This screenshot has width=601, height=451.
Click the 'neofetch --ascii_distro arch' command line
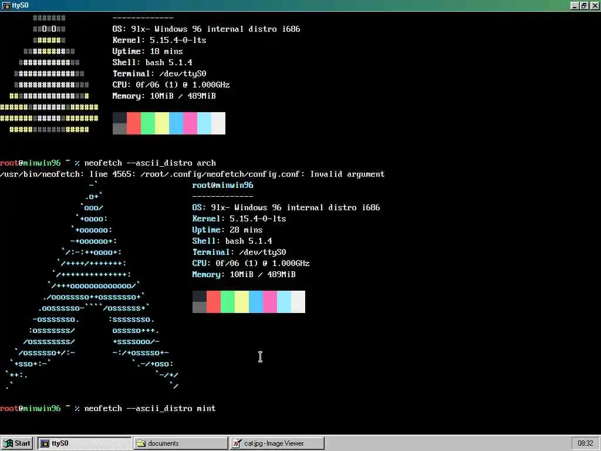pyautogui.click(x=150, y=163)
